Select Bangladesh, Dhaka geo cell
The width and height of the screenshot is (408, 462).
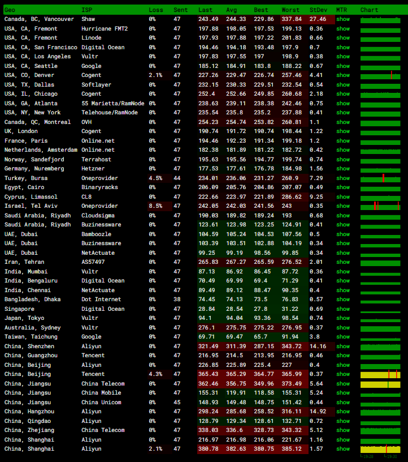coord(32,300)
